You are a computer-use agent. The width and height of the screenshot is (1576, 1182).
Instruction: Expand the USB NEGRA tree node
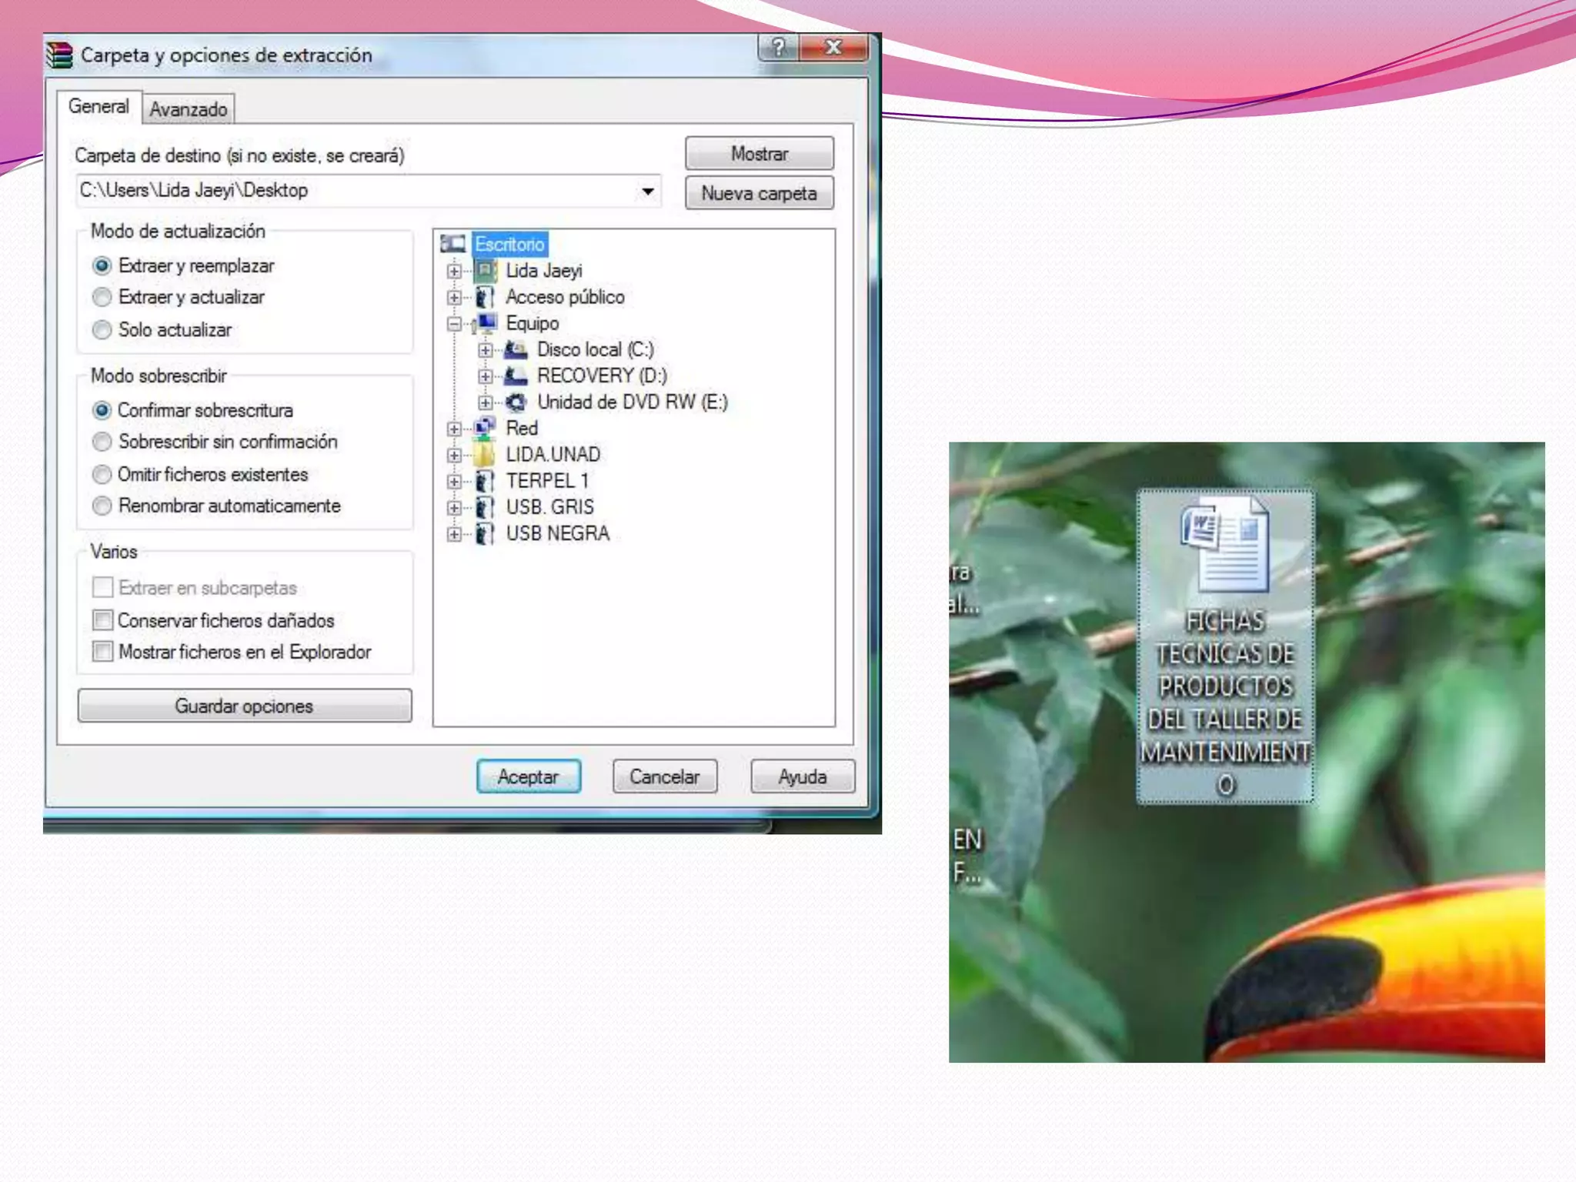coord(454,534)
